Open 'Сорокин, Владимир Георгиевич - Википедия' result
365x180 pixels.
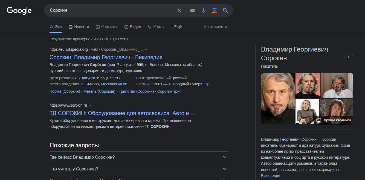coord(106,57)
